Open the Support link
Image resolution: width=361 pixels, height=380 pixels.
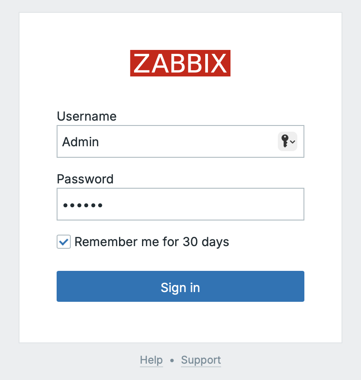point(201,360)
